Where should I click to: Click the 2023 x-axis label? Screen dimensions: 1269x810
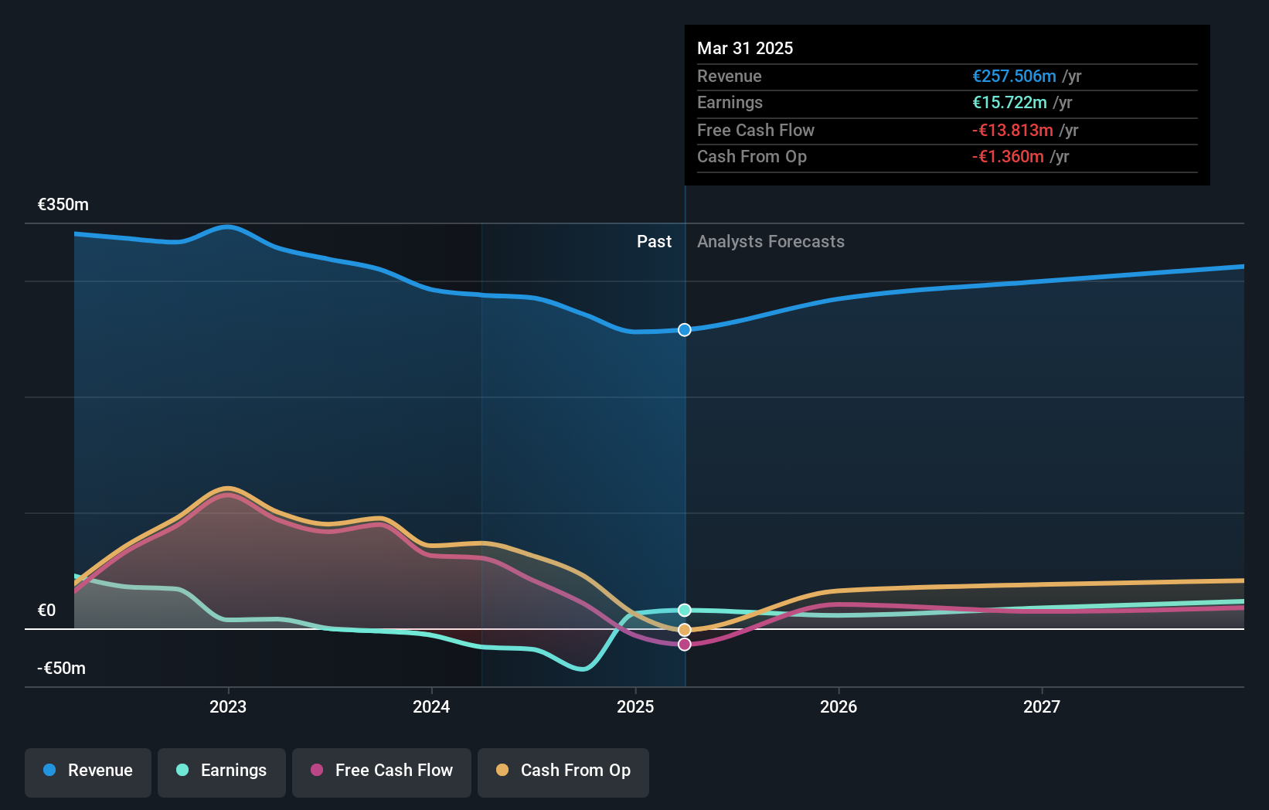click(x=228, y=706)
